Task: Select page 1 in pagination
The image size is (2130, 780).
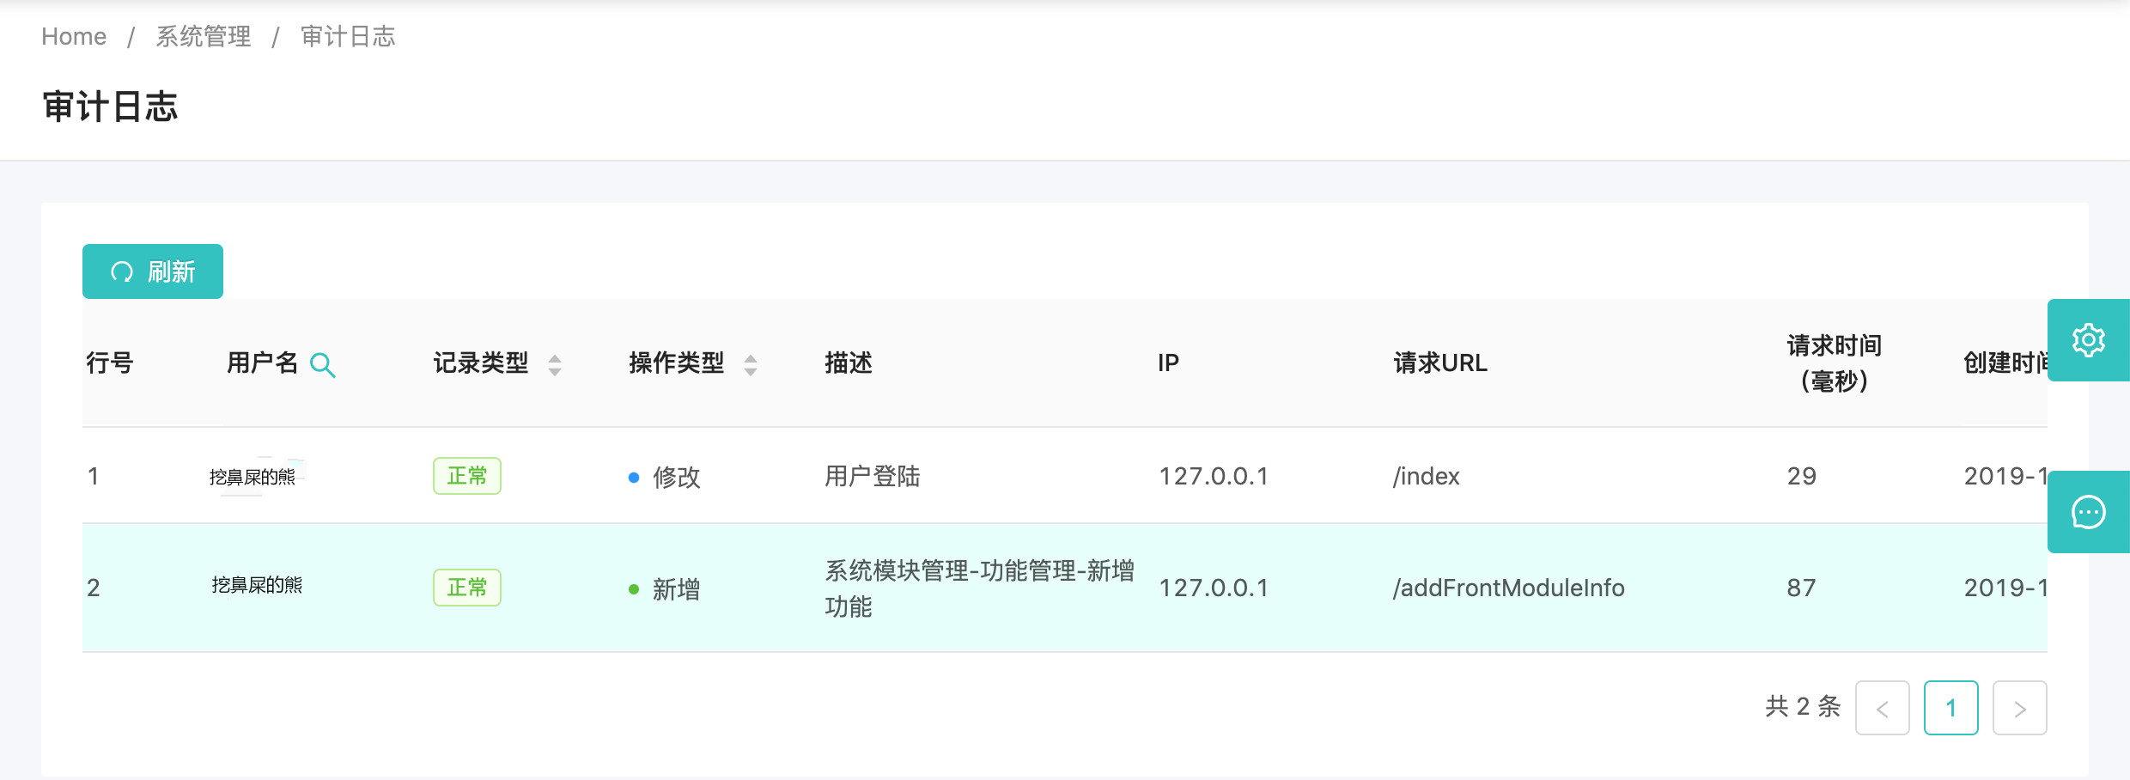Action: pyautogui.click(x=1950, y=708)
